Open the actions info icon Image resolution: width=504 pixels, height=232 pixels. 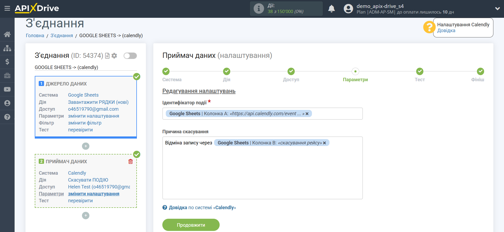pos(259,8)
